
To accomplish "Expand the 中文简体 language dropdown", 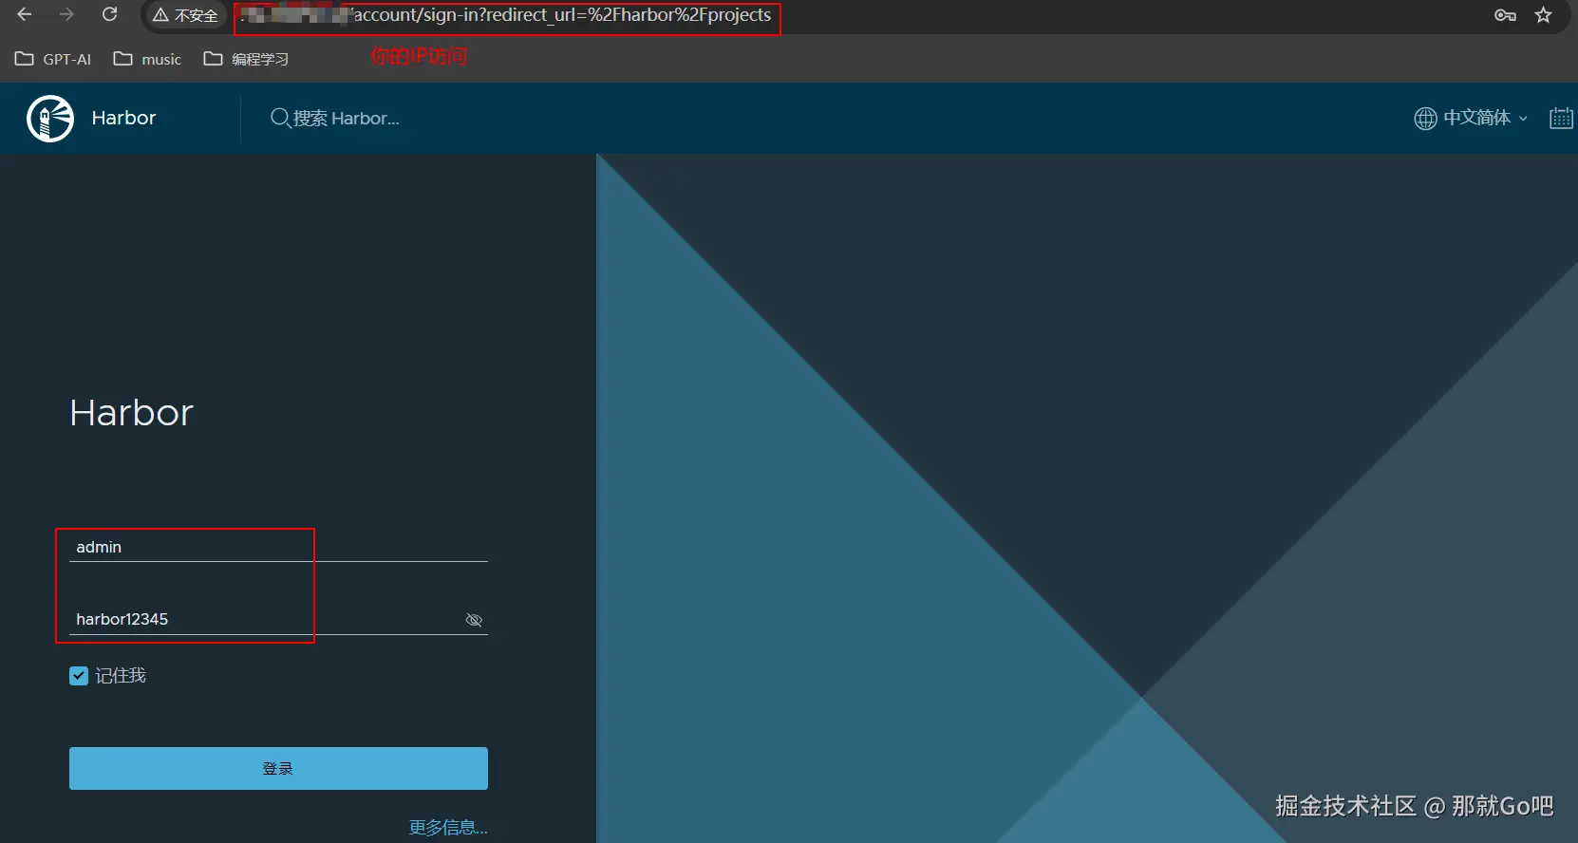I will click(1486, 118).
